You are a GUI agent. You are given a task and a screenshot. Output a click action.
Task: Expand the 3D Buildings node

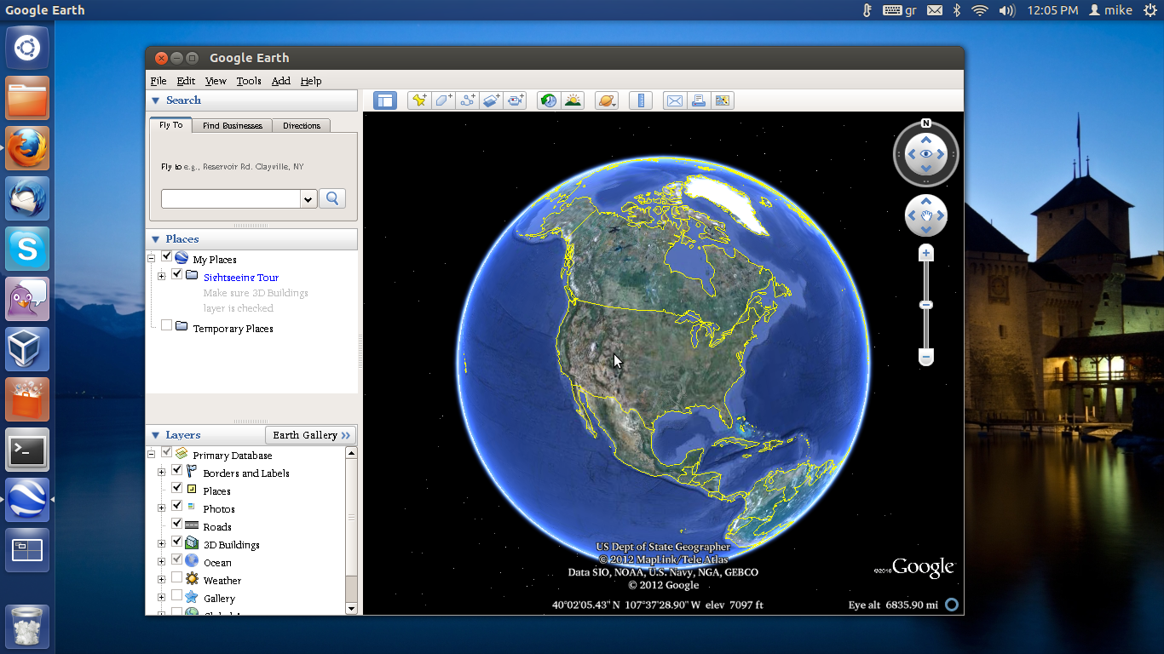[161, 543]
